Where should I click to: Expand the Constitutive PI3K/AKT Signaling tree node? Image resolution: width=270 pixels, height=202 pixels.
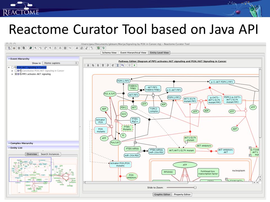point(12,71)
